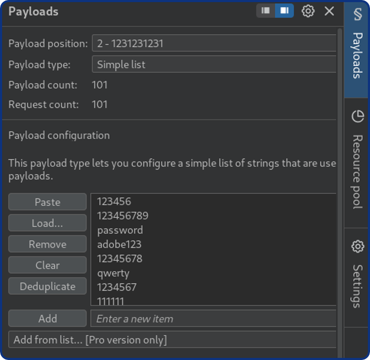The image size is (370, 360).
Task: Open the Payloads panel gear settings
Action: (x=308, y=11)
